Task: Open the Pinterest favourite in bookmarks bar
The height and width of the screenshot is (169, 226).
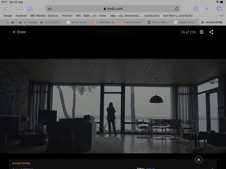Action: [67, 16]
